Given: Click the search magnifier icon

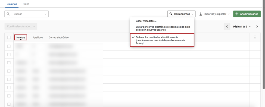Looking at the screenshot, I should tap(8, 14).
